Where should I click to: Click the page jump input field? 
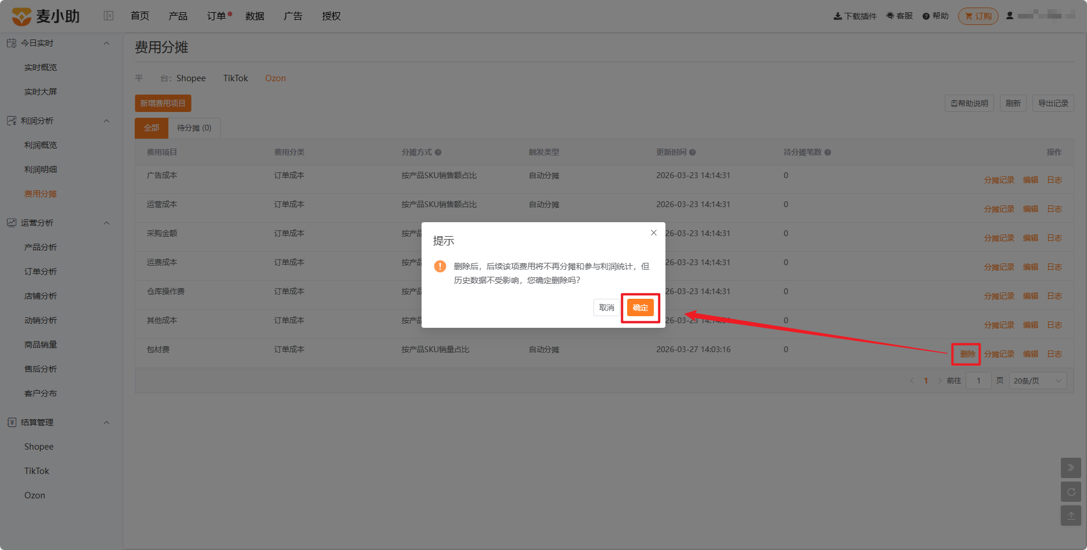(979, 381)
